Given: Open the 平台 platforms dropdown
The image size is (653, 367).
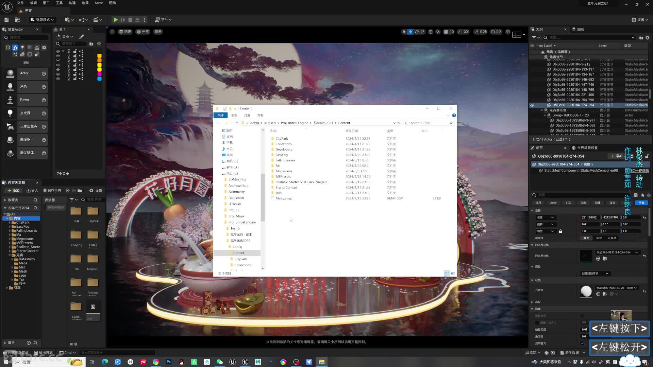Looking at the screenshot, I should point(163,20).
